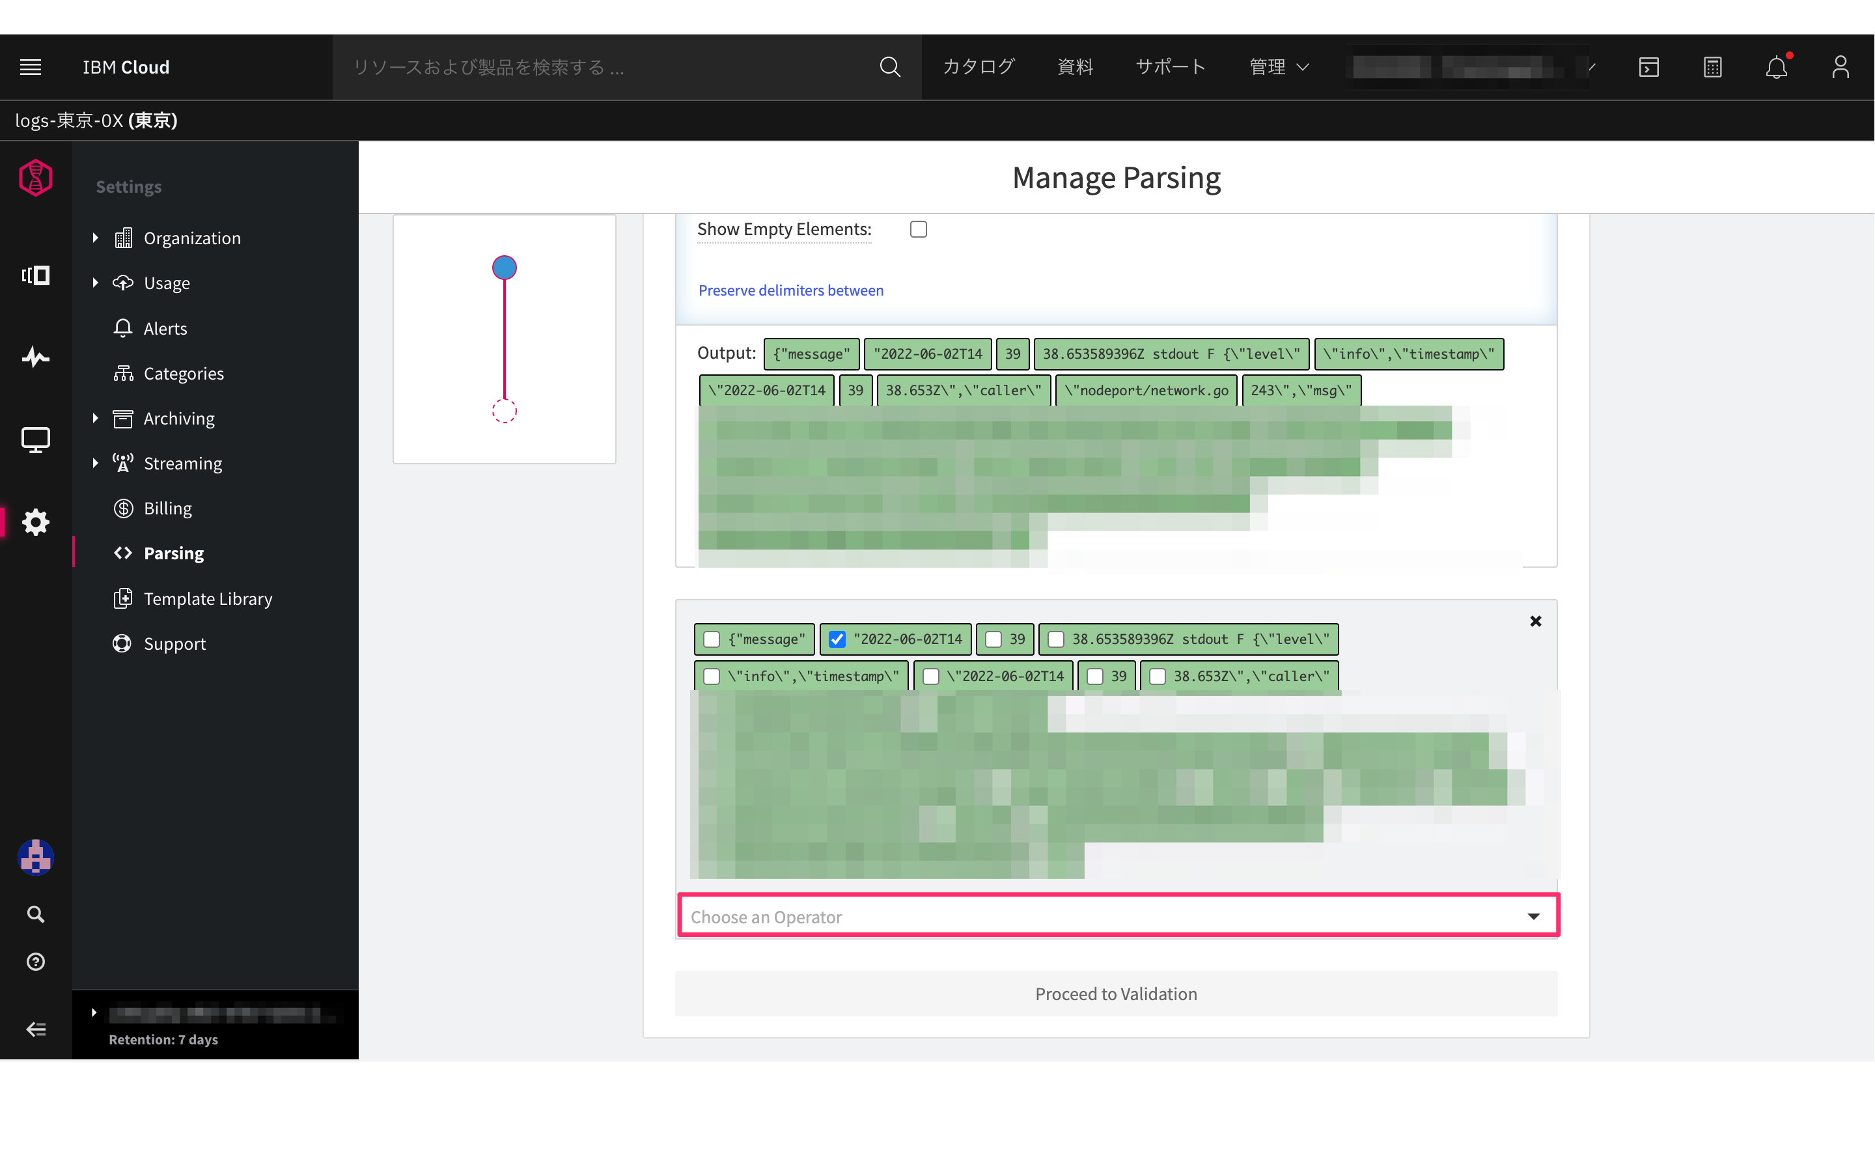Screen dimensions: 1875x1172
Task: Open the IBM Cloud Shell icon
Action: click(x=1648, y=68)
